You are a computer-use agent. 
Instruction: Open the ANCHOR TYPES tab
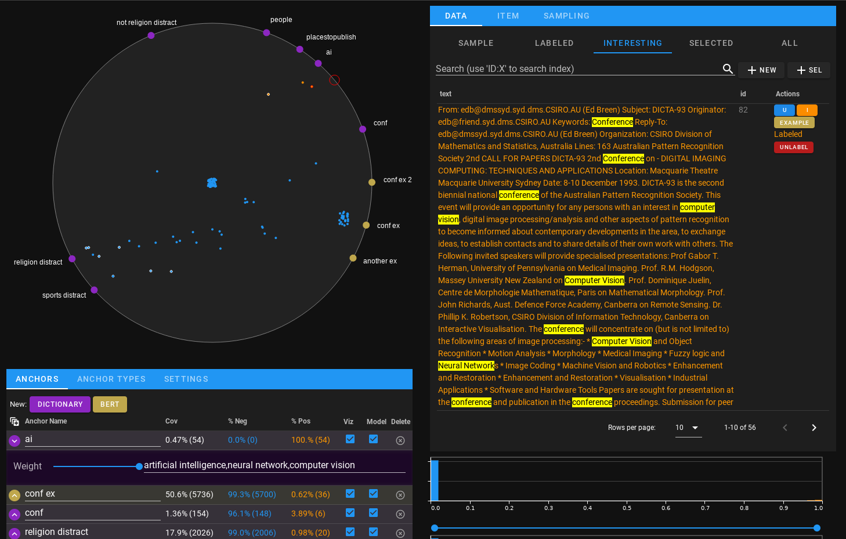tap(111, 379)
